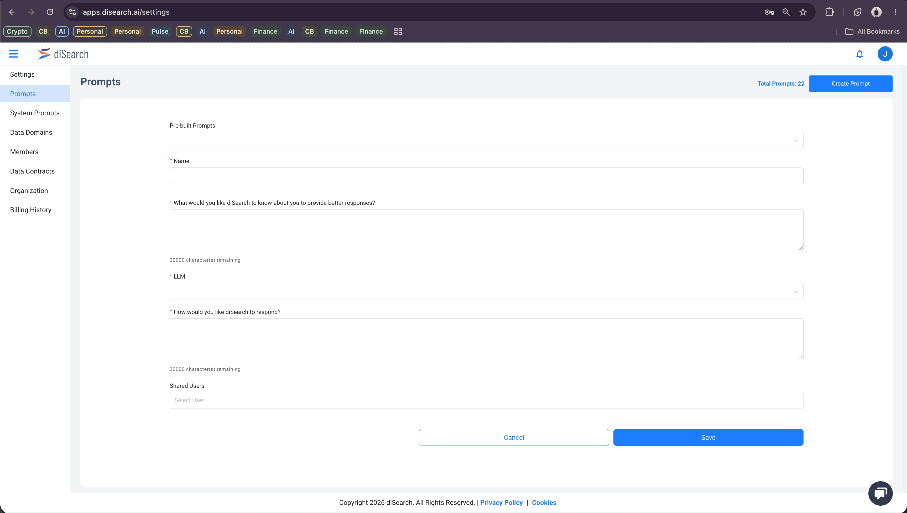Open site information icon in address bar
Image resolution: width=907 pixels, height=513 pixels.
[72, 12]
